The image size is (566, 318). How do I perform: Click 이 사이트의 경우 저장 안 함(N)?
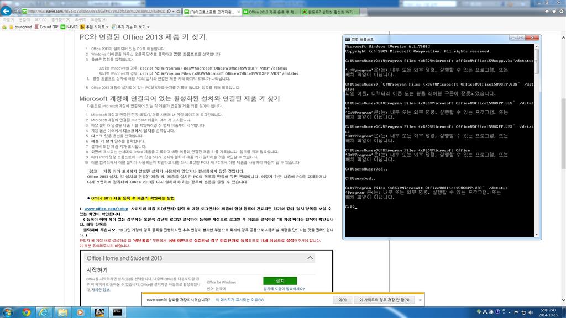click(384, 300)
